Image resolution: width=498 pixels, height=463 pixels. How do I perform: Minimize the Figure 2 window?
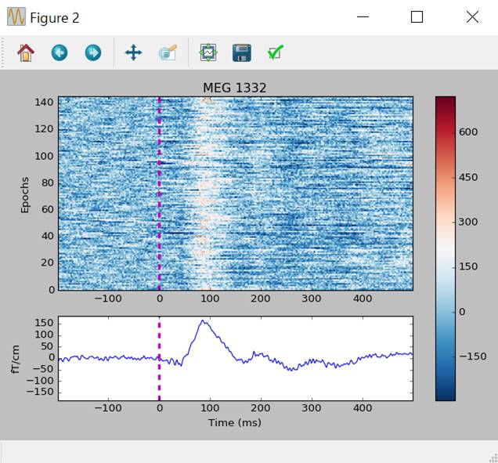pos(363,16)
